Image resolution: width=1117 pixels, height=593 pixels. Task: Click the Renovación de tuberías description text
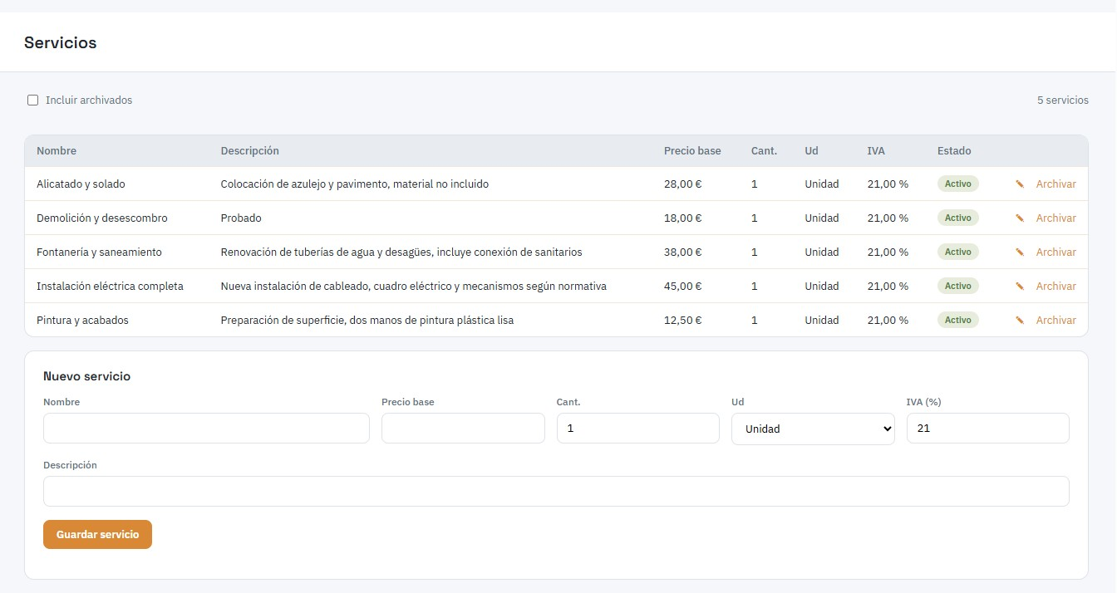[x=401, y=252]
